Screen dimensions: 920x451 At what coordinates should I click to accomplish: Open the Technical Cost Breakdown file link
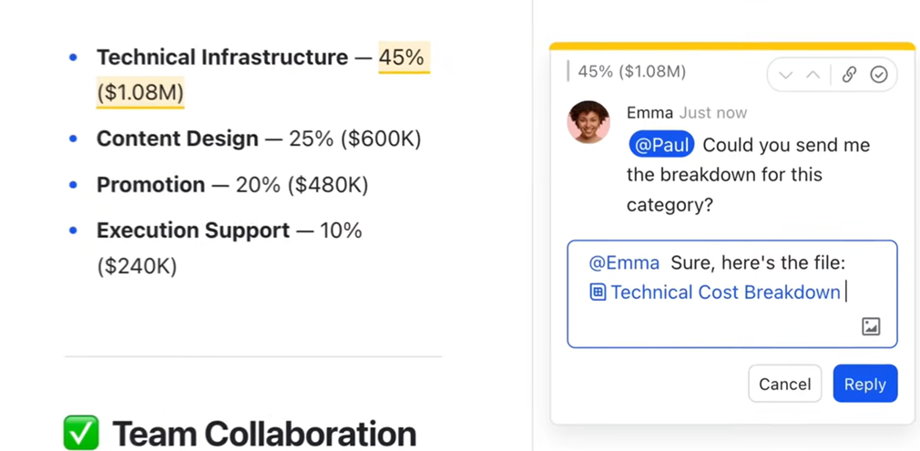point(725,292)
